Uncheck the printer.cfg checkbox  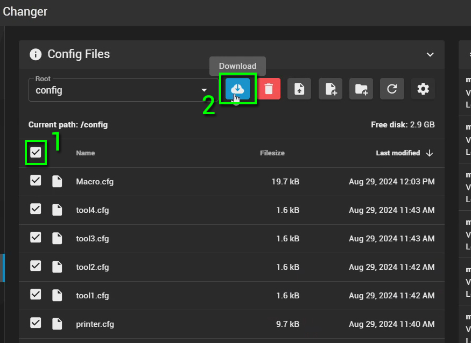36,324
